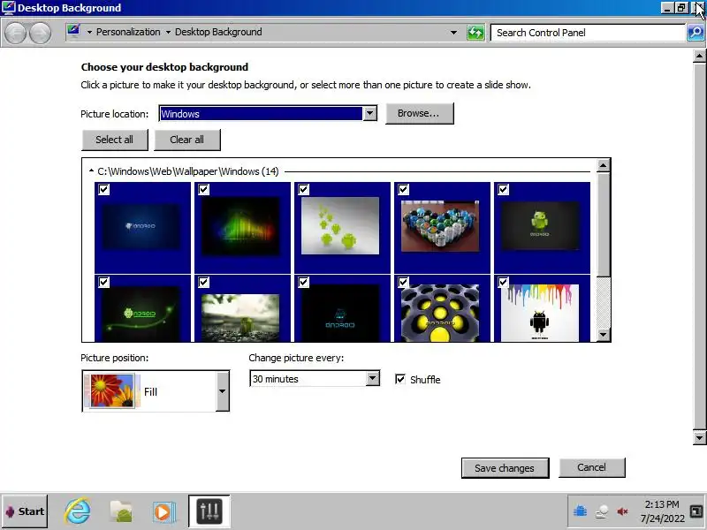Click the green refresh button
The height and width of the screenshot is (530, 707).
point(475,33)
